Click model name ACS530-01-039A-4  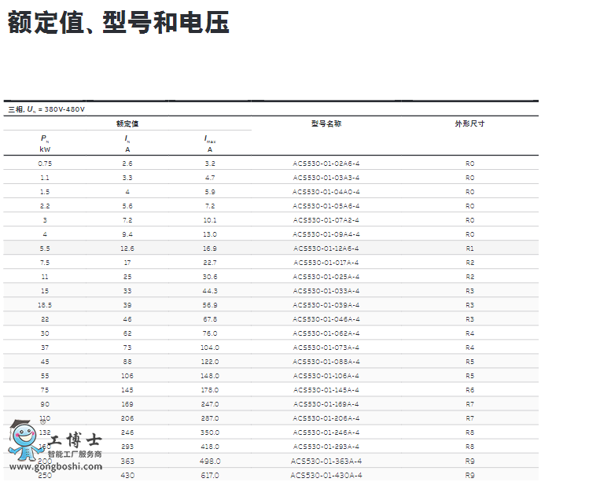click(326, 305)
